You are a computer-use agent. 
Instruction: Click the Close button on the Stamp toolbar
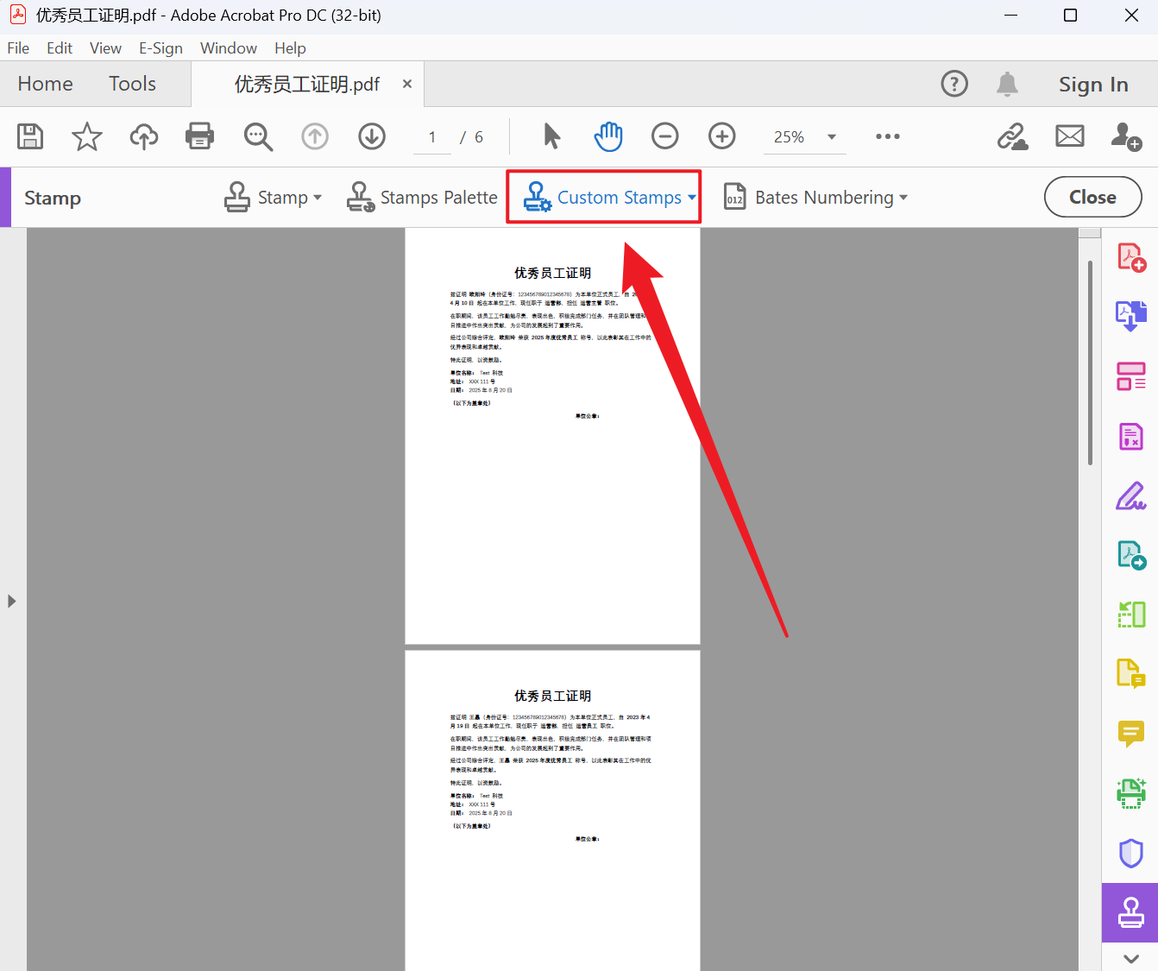pyautogui.click(x=1092, y=197)
